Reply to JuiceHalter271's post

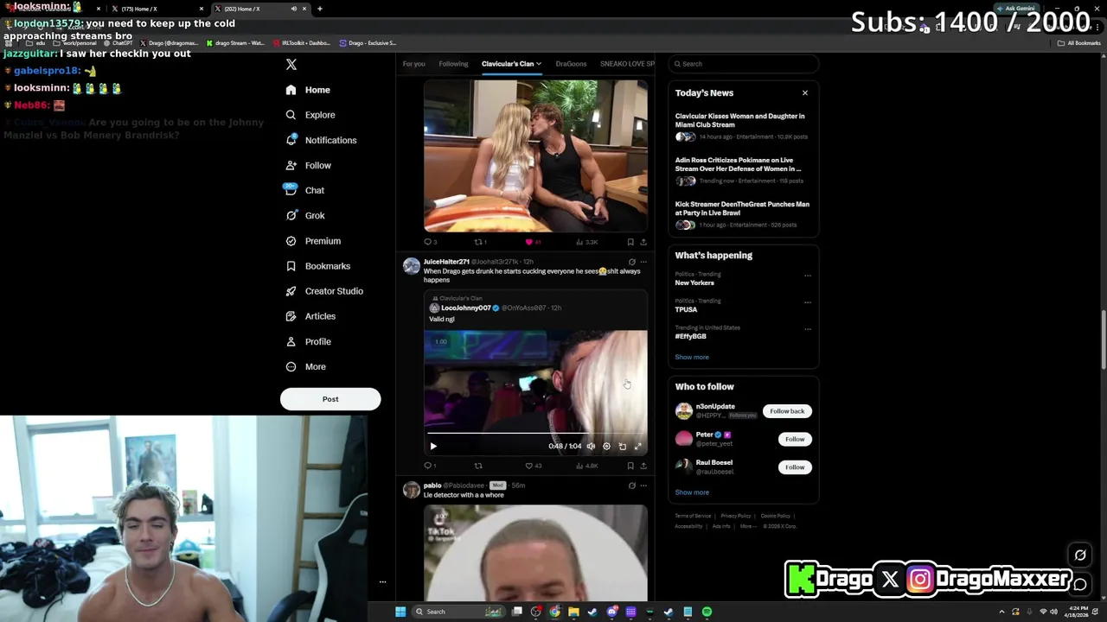point(430,466)
